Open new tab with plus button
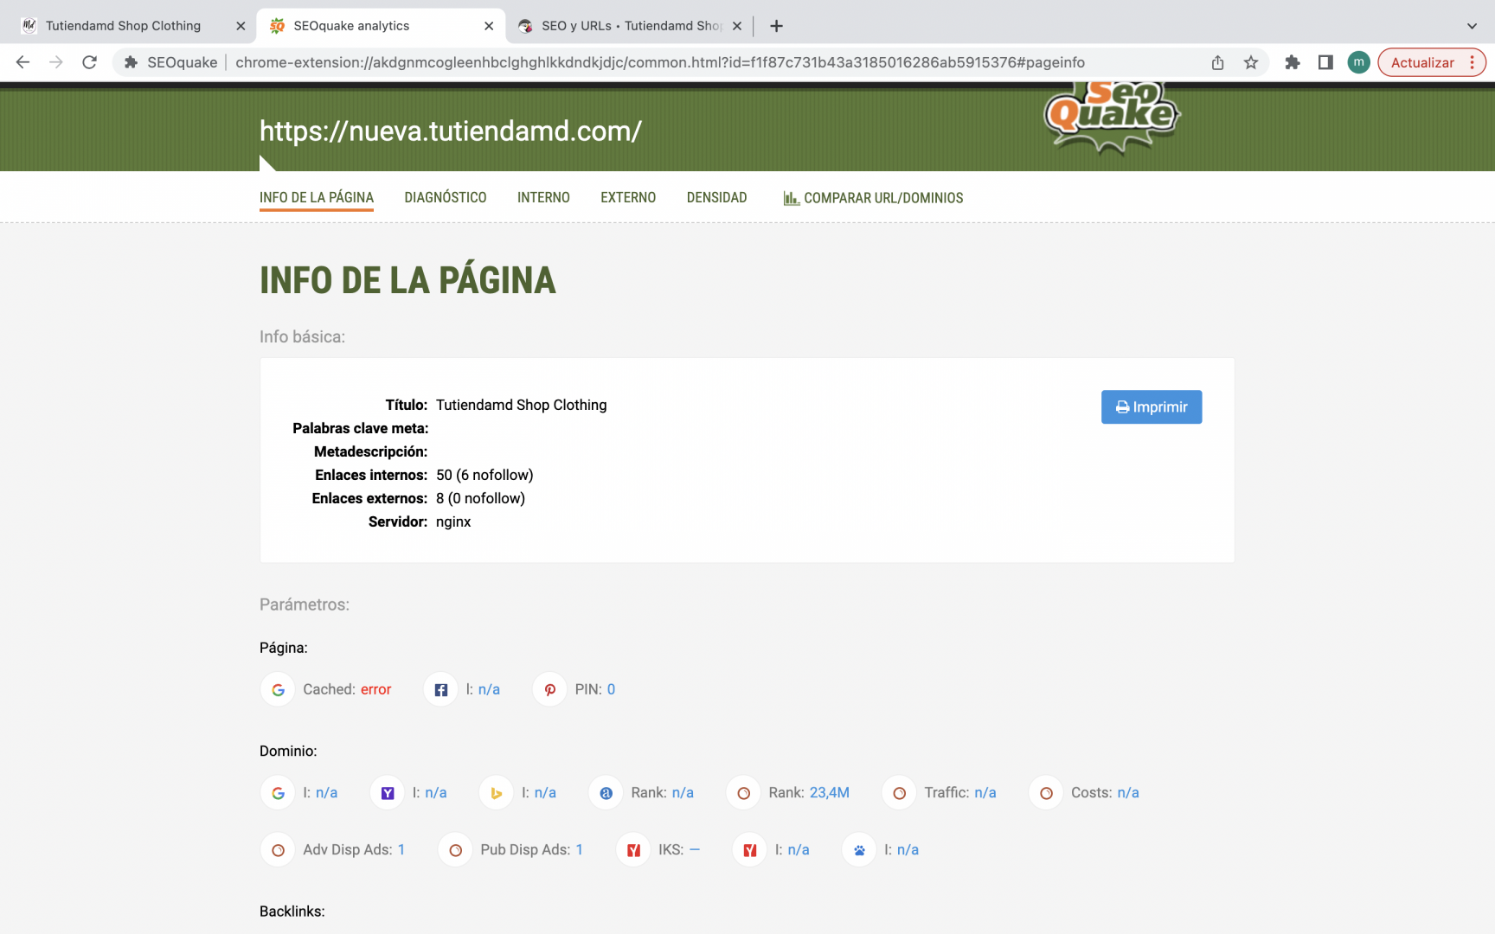 (x=776, y=26)
